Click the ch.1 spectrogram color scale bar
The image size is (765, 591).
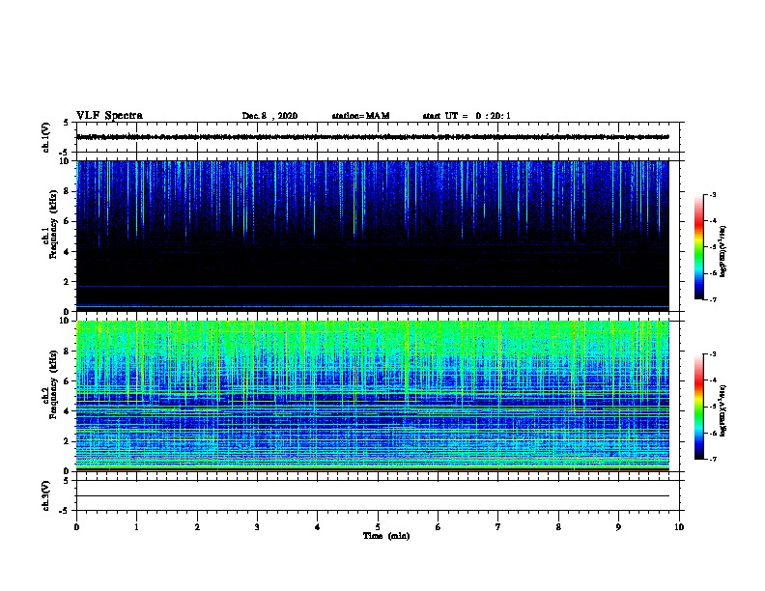click(698, 247)
